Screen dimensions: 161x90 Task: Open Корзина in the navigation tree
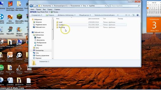tap(38, 58)
